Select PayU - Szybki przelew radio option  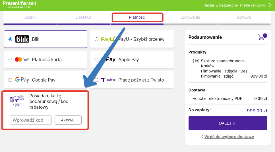[97, 39]
